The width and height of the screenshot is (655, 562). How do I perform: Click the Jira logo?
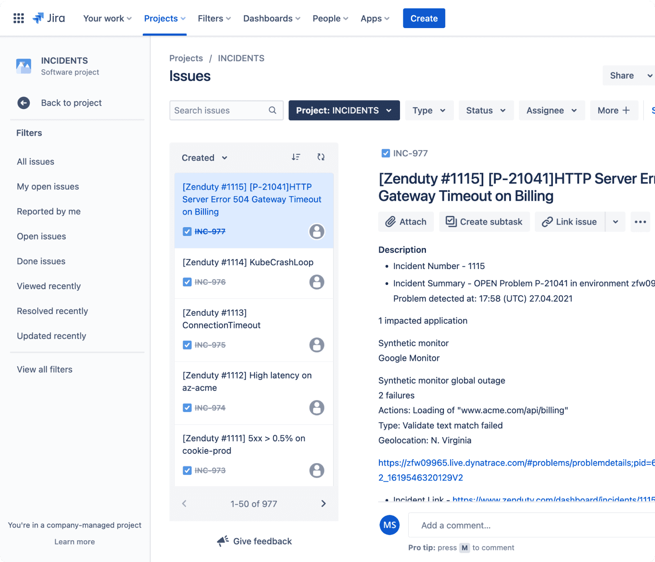coord(49,18)
